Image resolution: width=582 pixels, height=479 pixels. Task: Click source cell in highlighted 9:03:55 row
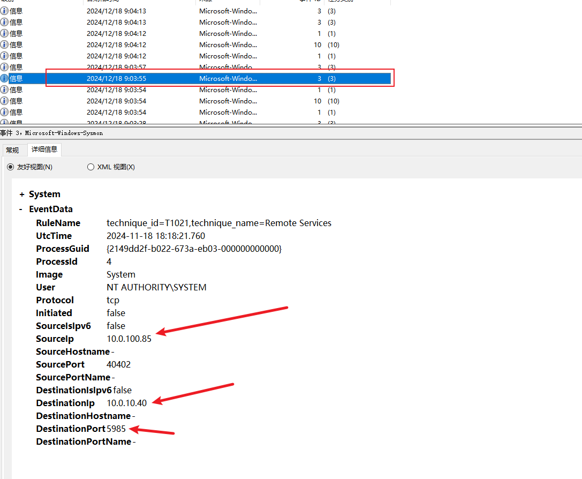(228, 78)
